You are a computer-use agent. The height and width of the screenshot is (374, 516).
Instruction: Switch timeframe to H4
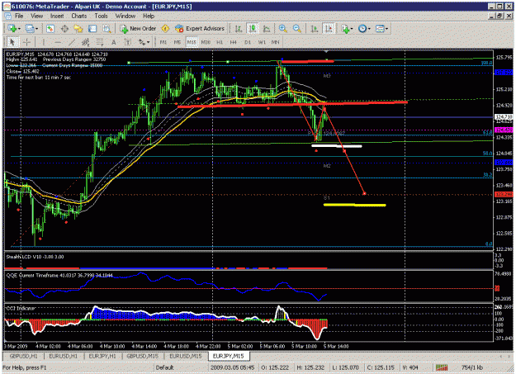pos(234,42)
